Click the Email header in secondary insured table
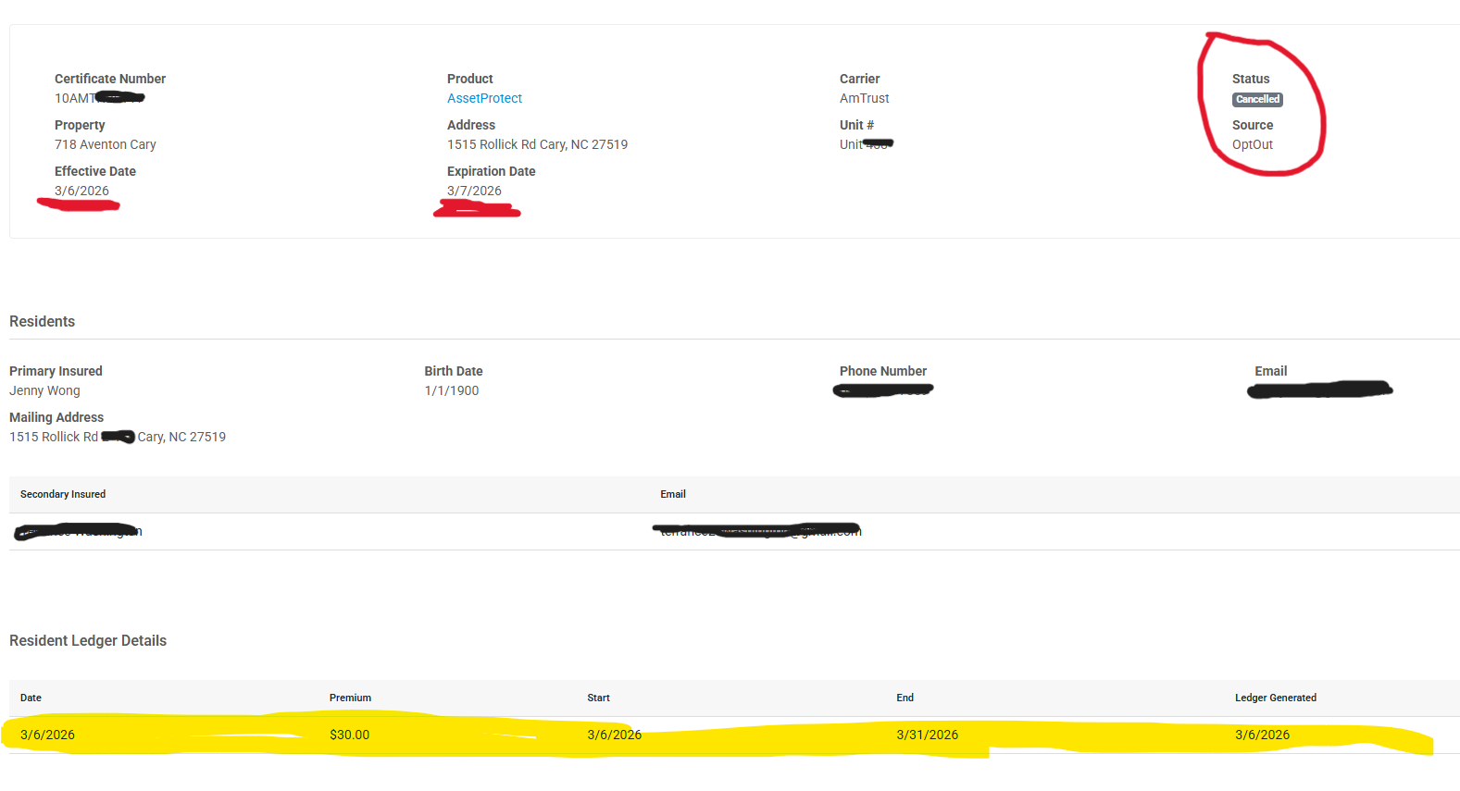Screen dimensions: 1460x791 pos(673,494)
